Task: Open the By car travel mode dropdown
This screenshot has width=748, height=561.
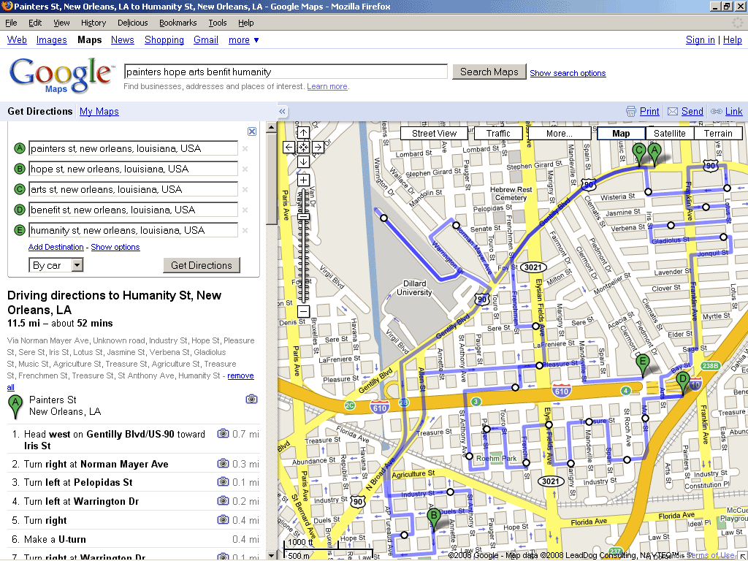Action: [56, 265]
